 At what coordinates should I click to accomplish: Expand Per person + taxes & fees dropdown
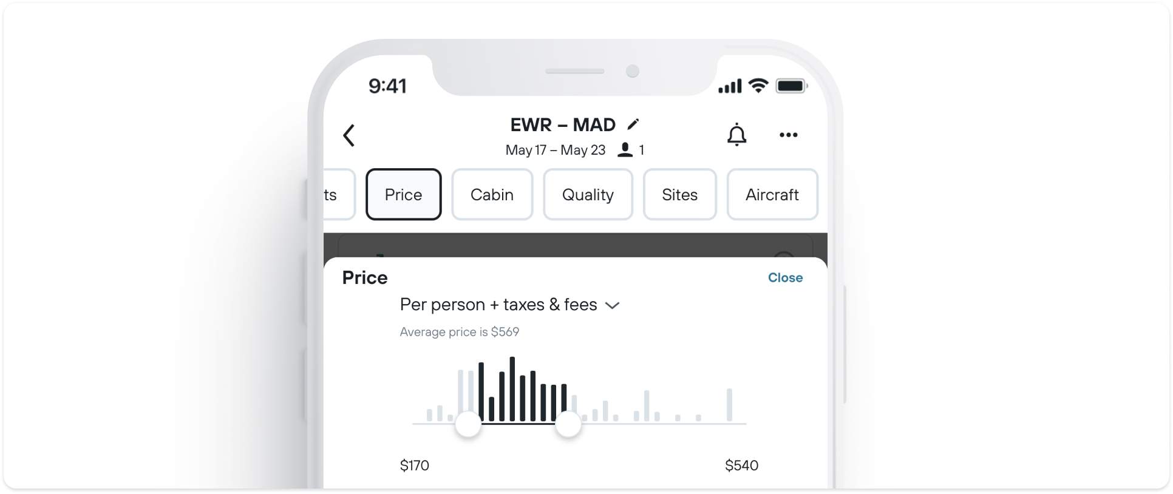[509, 305]
